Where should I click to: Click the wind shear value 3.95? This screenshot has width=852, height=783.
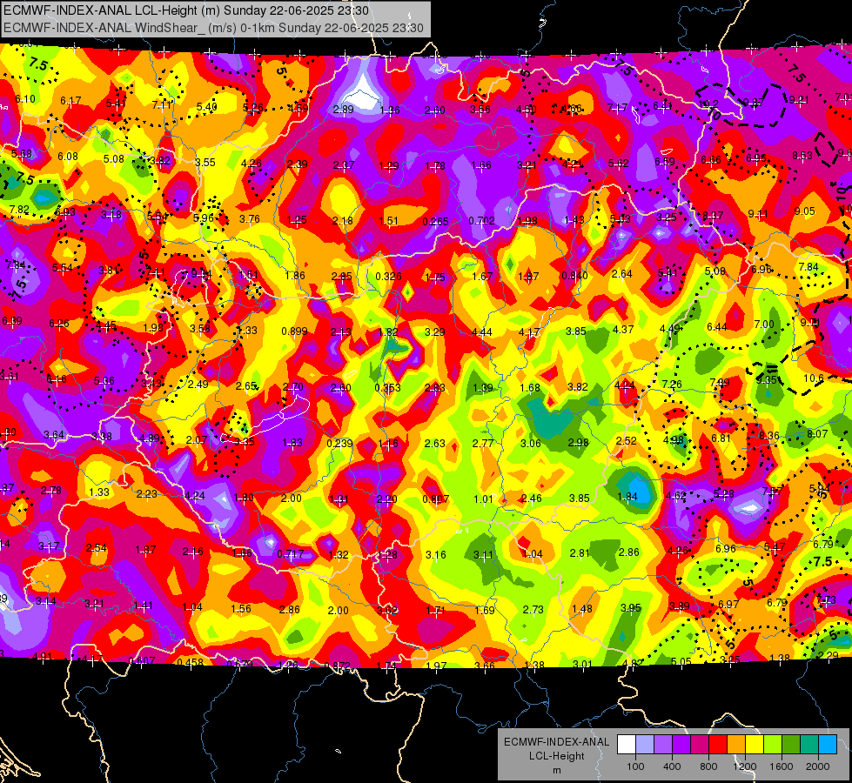pos(631,607)
